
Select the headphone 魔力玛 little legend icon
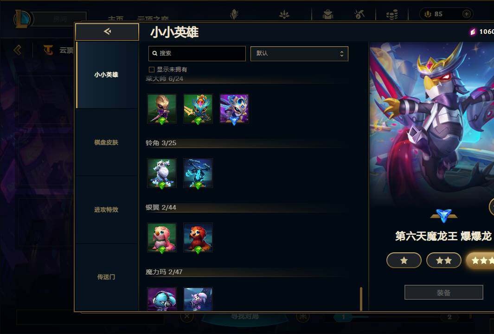click(162, 299)
